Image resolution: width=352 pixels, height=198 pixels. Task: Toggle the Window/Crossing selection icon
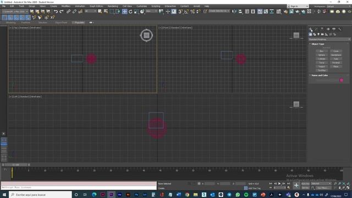(118, 12)
